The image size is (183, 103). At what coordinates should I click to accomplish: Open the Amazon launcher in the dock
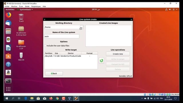(x=8, y=72)
